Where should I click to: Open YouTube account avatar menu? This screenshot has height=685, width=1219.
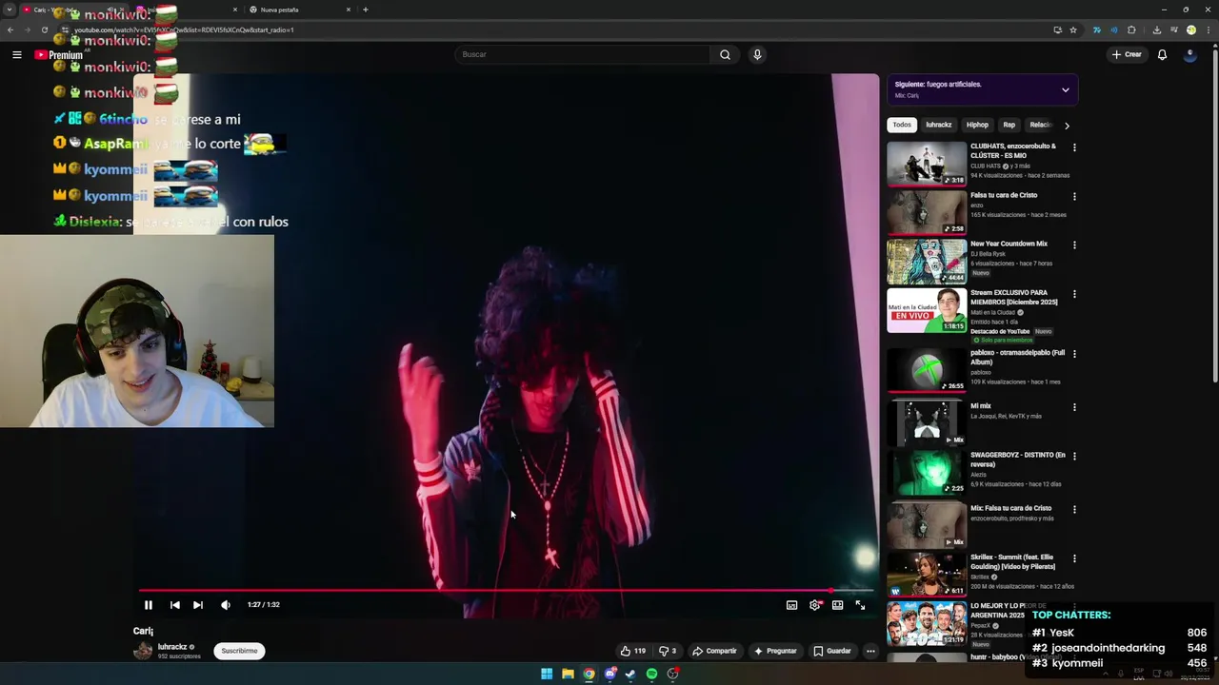point(1190,54)
